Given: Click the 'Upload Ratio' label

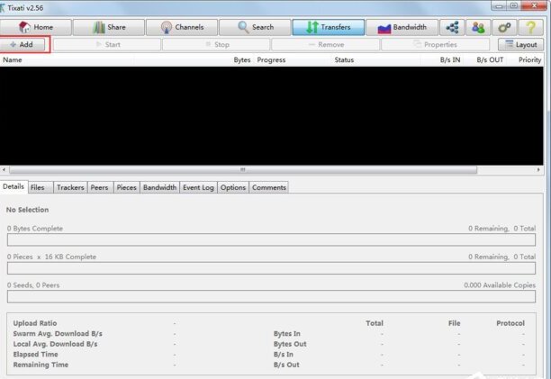Looking at the screenshot, I should pos(35,323).
